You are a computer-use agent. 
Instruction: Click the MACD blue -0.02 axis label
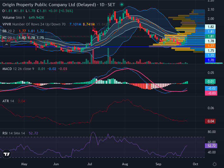(211, 88)
